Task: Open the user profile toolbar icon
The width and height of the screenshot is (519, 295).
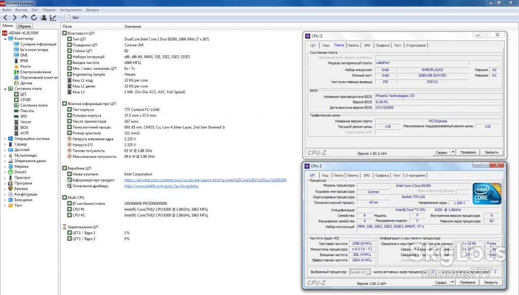Action: click(x=44, y=18)
